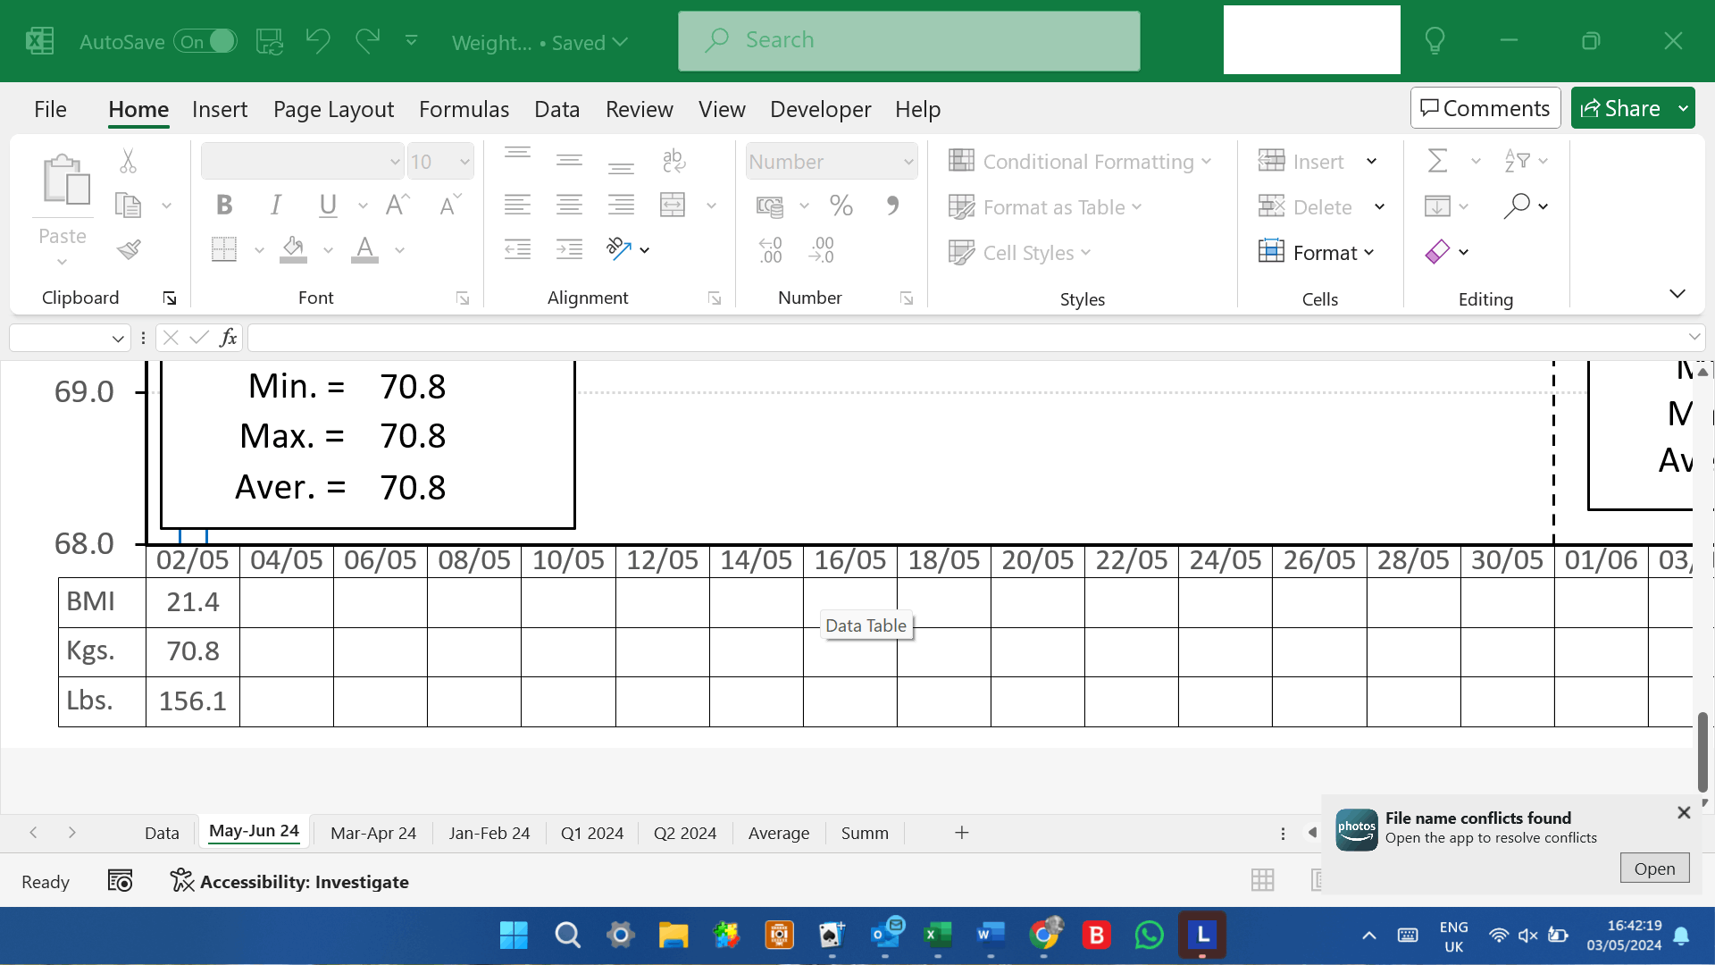Open Excel from the Windows taskbar
Viewport: 1715px width, 965px height.
click(937, 936)
